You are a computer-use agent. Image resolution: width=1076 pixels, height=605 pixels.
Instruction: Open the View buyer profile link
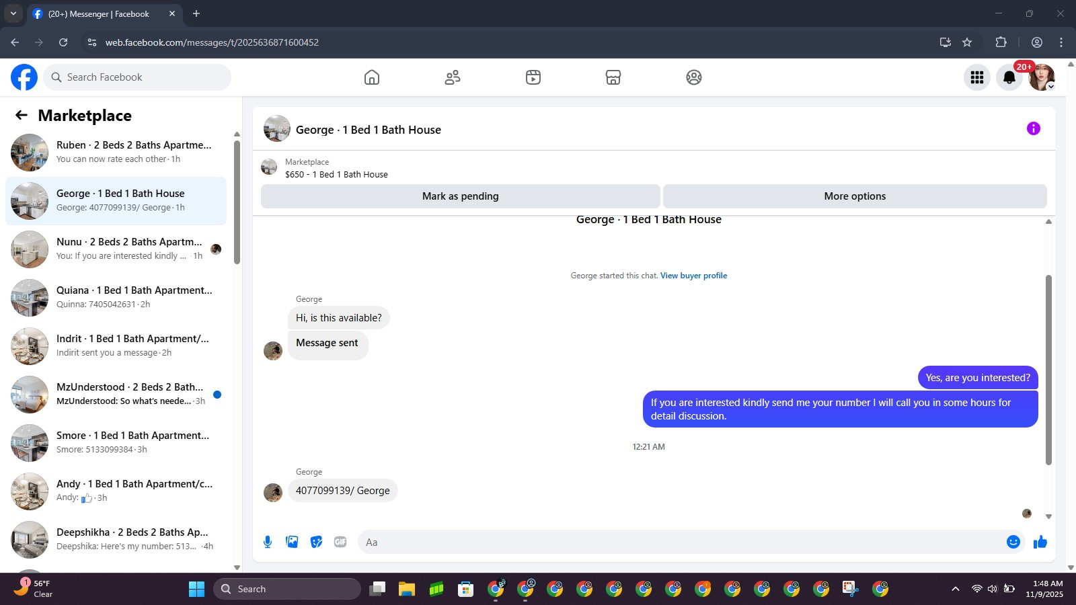693,276
